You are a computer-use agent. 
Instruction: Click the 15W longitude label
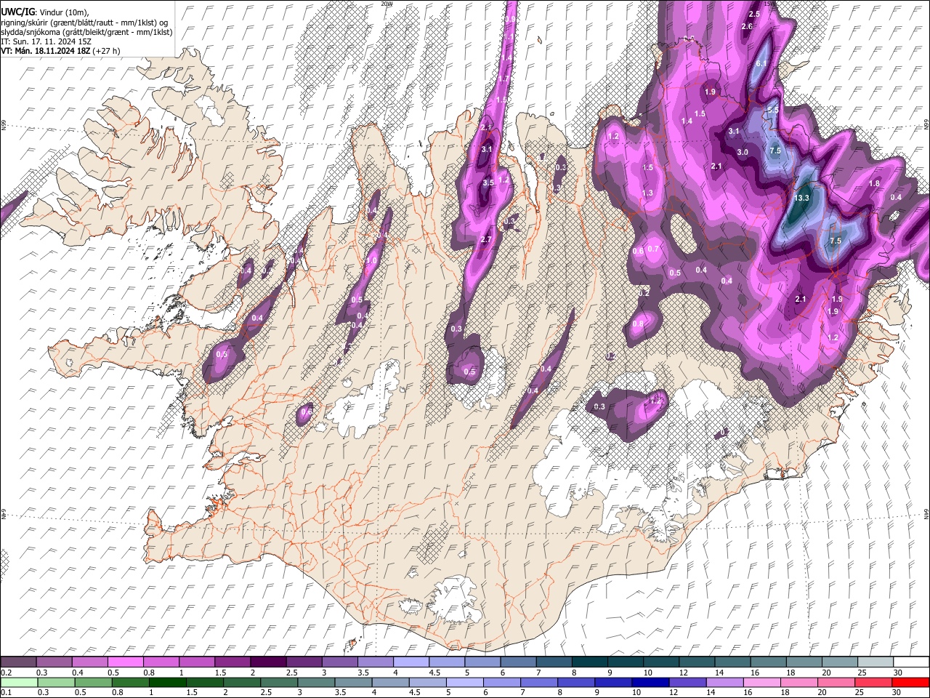click(770, 4)
